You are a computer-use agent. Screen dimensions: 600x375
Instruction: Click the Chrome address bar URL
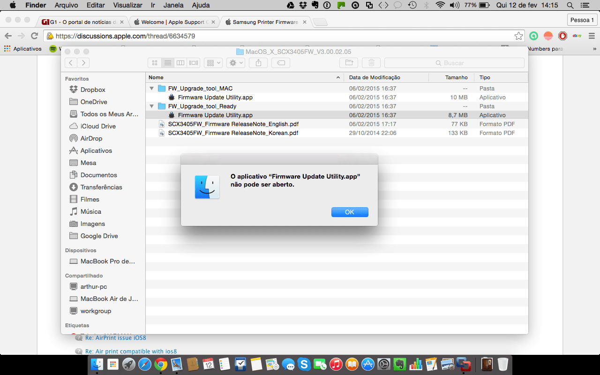point(125,36)
